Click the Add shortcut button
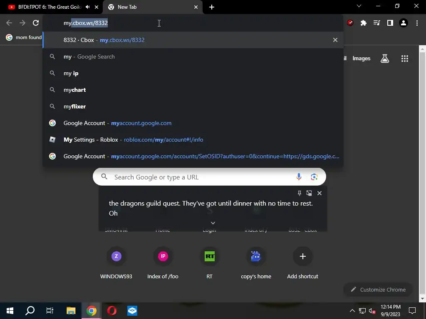The height and width of the screenshot is (319, 426). tap(303, 263)
